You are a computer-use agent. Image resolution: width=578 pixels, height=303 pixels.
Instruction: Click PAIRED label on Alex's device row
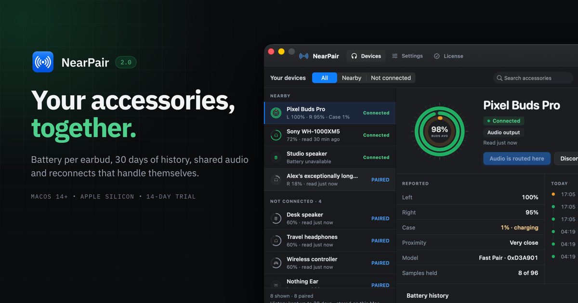[380, 179]
